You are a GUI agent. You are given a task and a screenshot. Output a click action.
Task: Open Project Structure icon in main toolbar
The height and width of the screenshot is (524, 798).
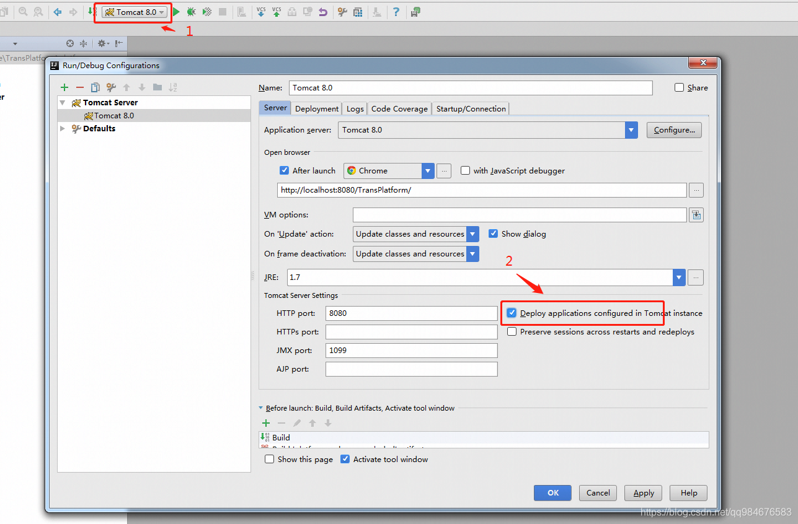tap(358, 12)
